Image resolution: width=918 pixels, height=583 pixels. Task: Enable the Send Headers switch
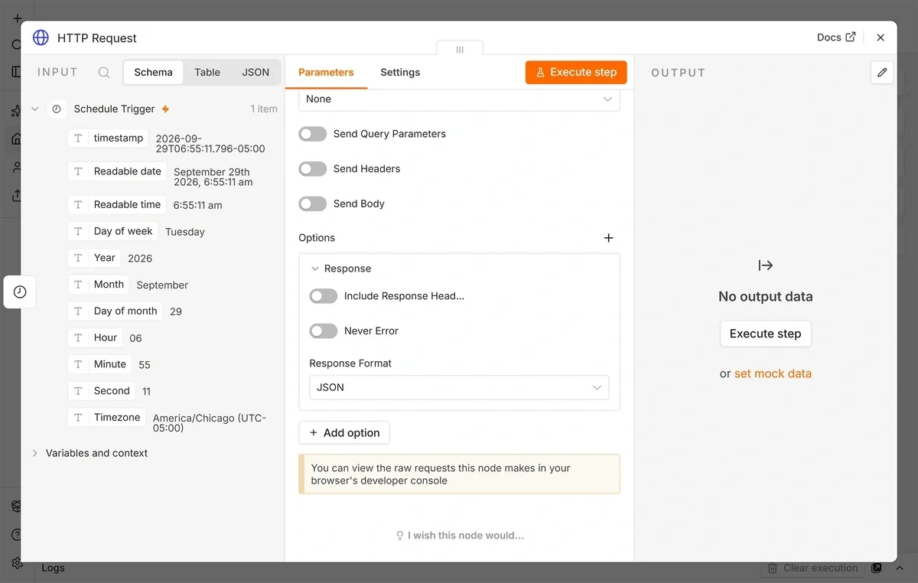click(x=312, y=169)
